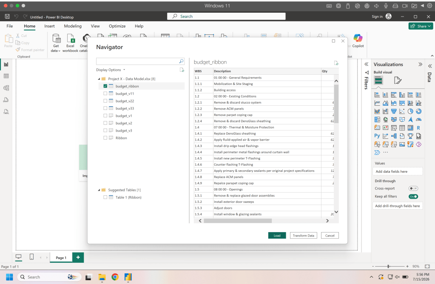
Task: Select pie chart visual
Action: [410, 111]
